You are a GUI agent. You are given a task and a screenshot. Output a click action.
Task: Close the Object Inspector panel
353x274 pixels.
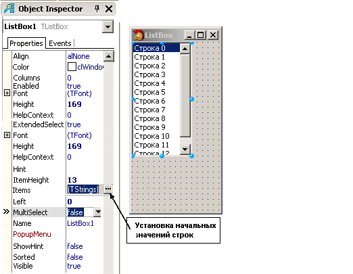tap(109, 9)
